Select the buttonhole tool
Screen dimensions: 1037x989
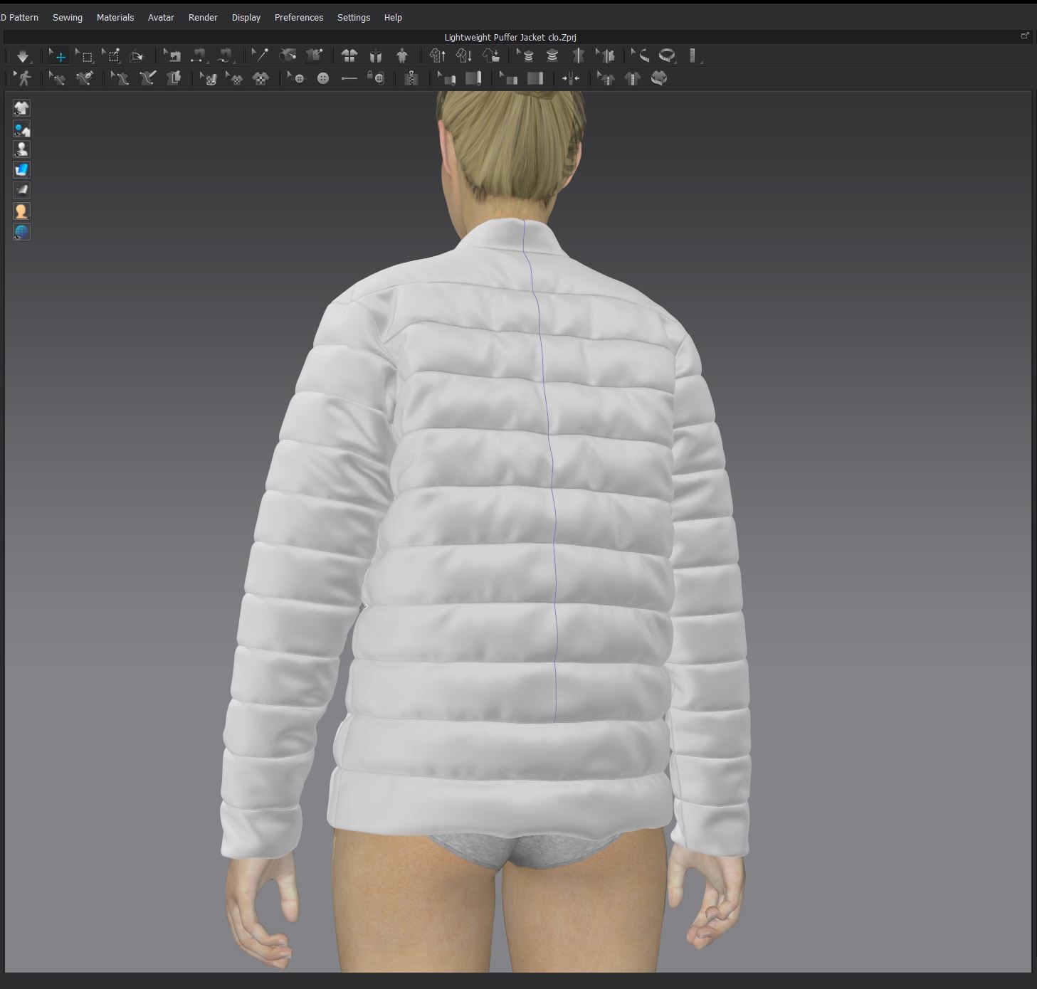click(349, 78)
